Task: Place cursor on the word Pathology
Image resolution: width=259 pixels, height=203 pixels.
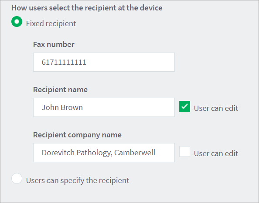Action: (x=94, y=153)
